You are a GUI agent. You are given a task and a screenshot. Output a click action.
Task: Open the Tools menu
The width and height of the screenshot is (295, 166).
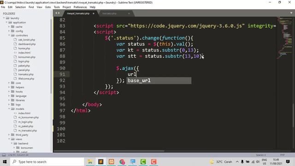coord(57,7)
